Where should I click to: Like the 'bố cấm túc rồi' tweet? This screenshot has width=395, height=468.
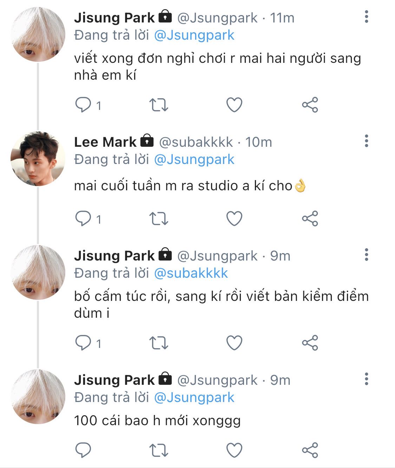[x=234, y=343]
